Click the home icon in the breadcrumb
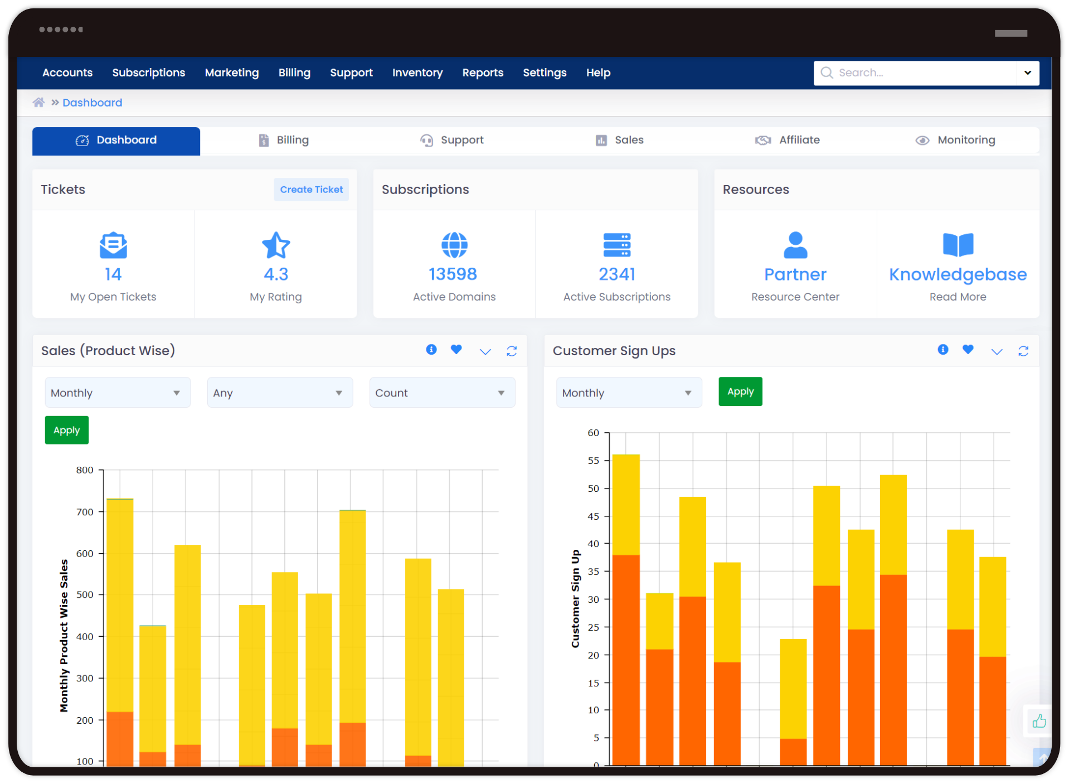The height and width of the screenshot is (784, 1069). coord(38,103)
